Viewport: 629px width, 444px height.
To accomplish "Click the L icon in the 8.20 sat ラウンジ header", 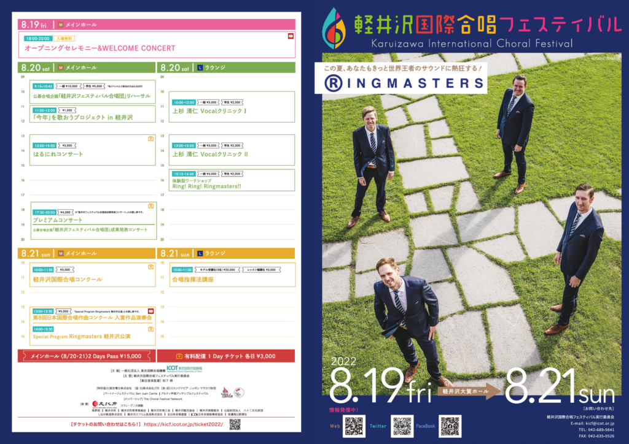I will tap(200, 67).
